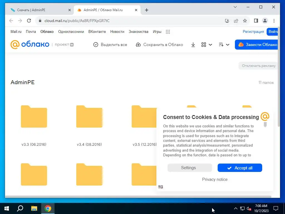Bookmark this page with the star icon
Screen dimensions: 285x214
pos(245,21)
